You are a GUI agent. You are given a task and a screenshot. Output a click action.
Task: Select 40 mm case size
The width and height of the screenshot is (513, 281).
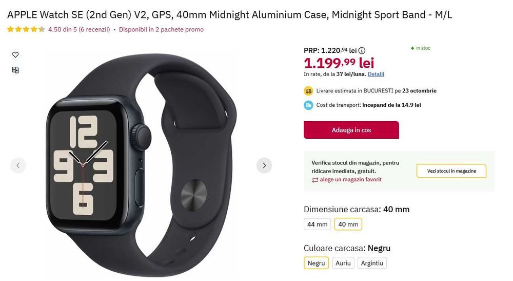(348, 224)
